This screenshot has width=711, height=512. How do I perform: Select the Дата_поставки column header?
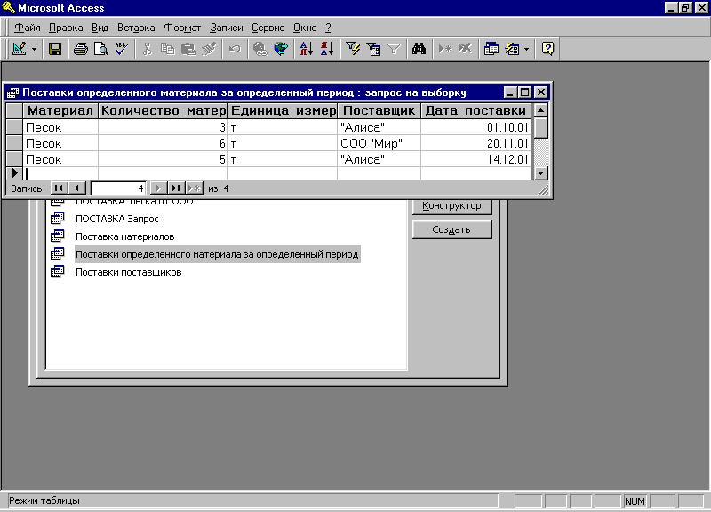click(475, 110)
